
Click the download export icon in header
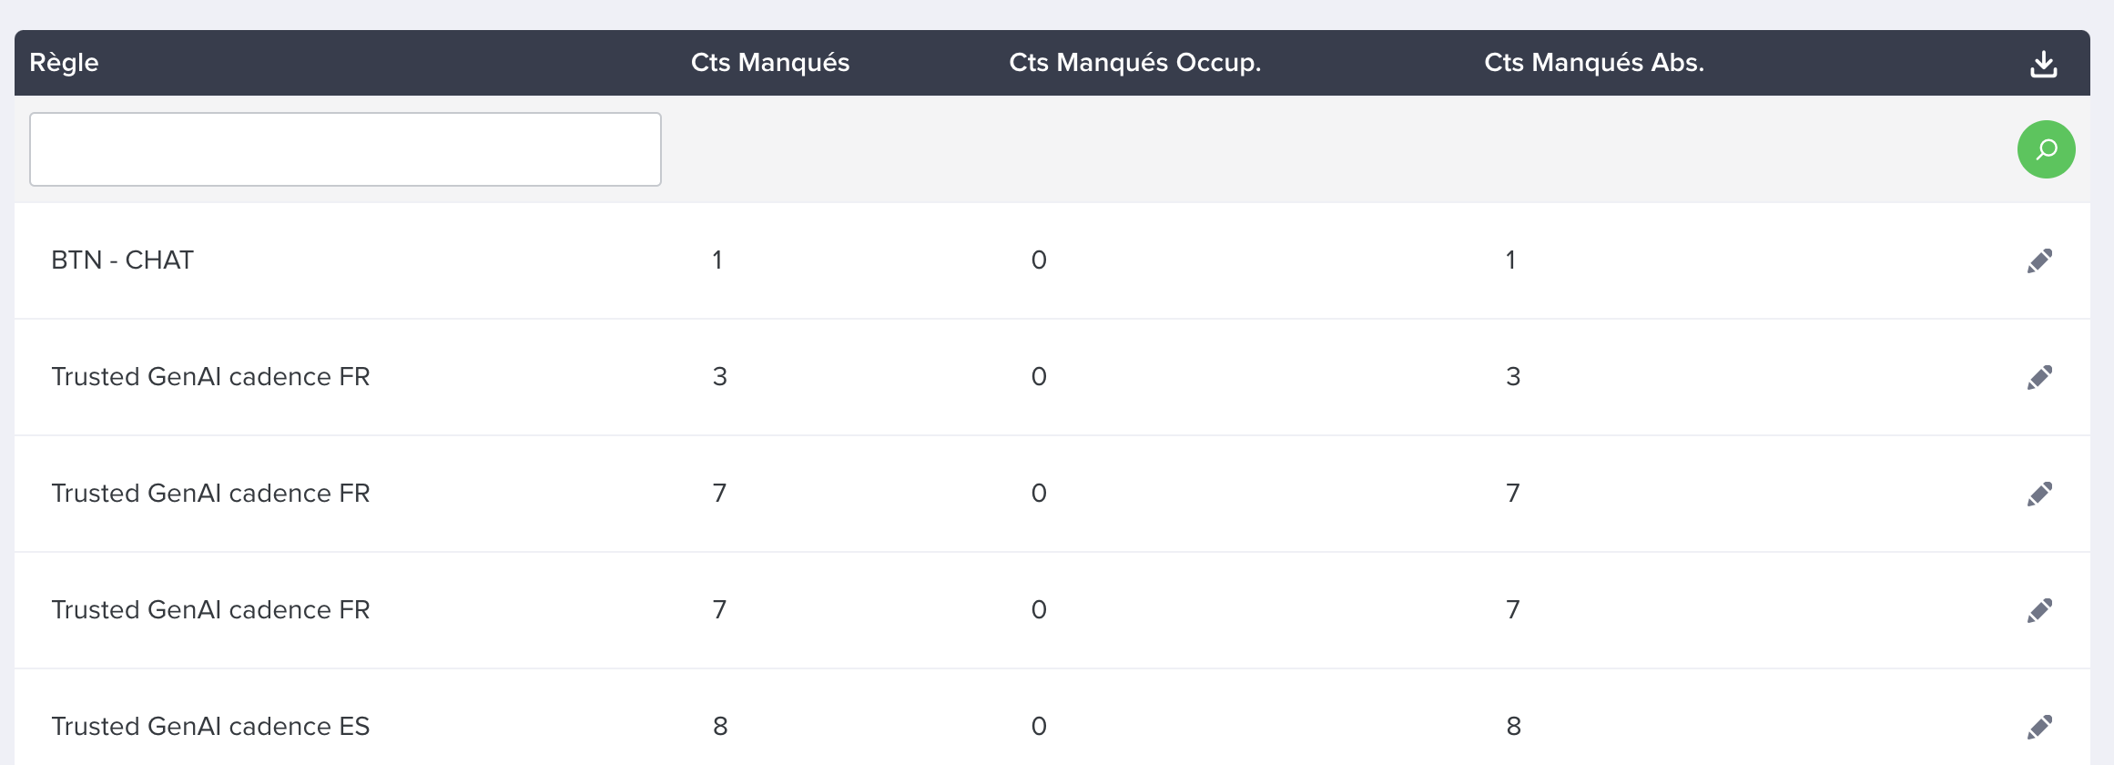pyautogui.click(x=2044, y=64)
